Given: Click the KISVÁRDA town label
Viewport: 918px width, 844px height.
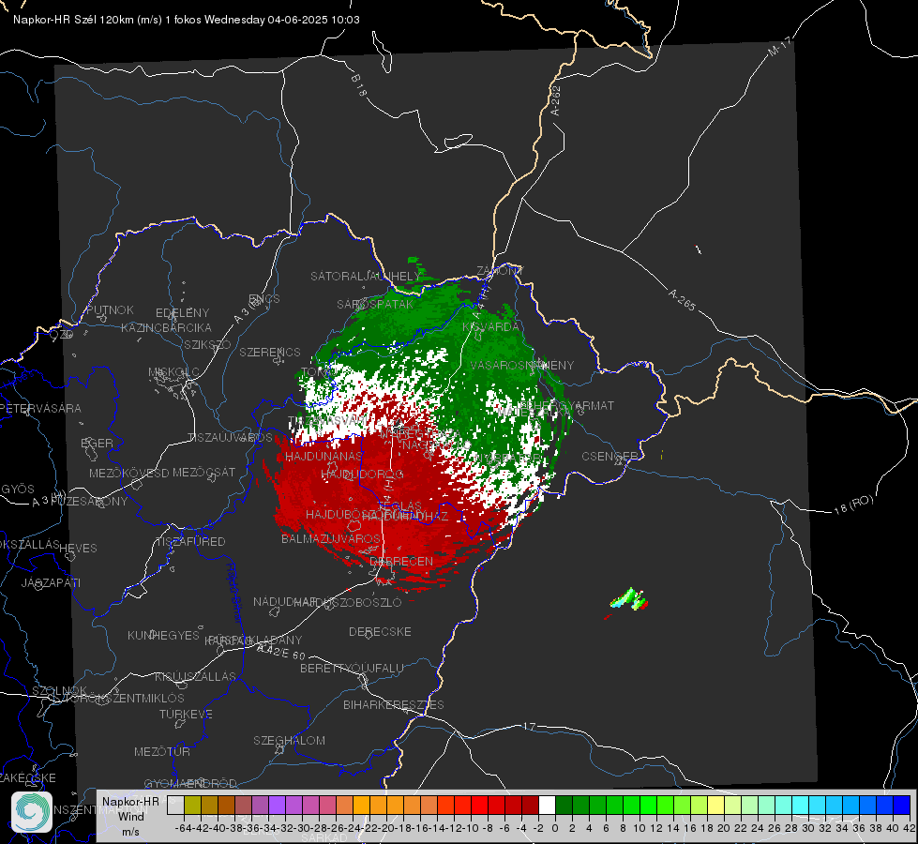Looking at the screenshot, I should pos(490,327).
